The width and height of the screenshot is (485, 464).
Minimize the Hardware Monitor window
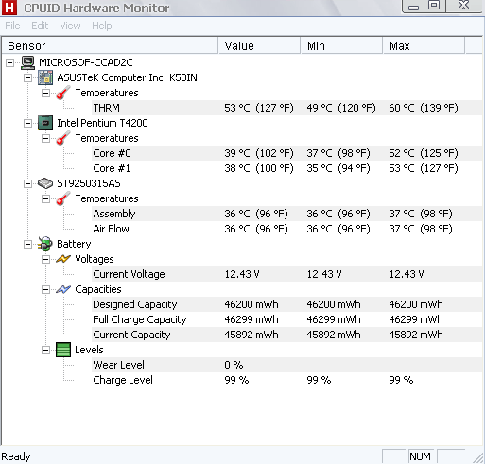(413, 7)
